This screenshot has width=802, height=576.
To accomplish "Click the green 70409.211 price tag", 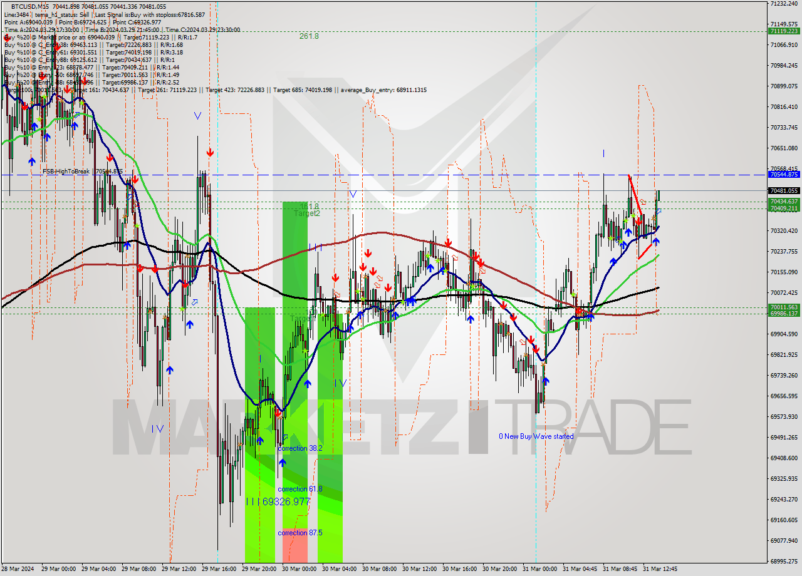I will tap(784, 208).
